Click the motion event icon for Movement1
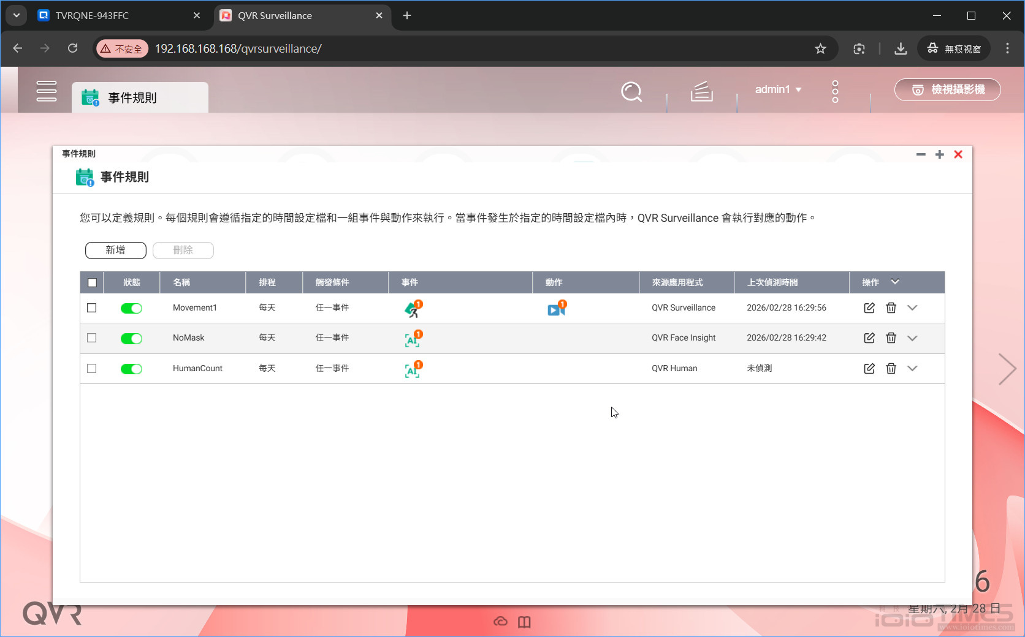 [413, 309]
